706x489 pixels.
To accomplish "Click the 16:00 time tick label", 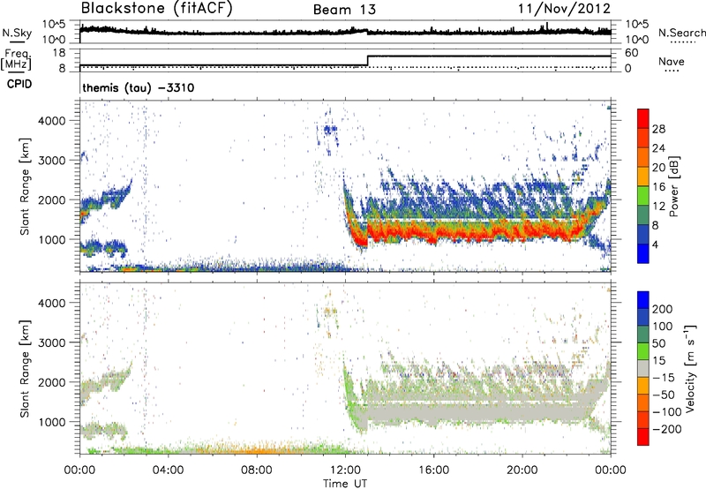I will (433, 470).
